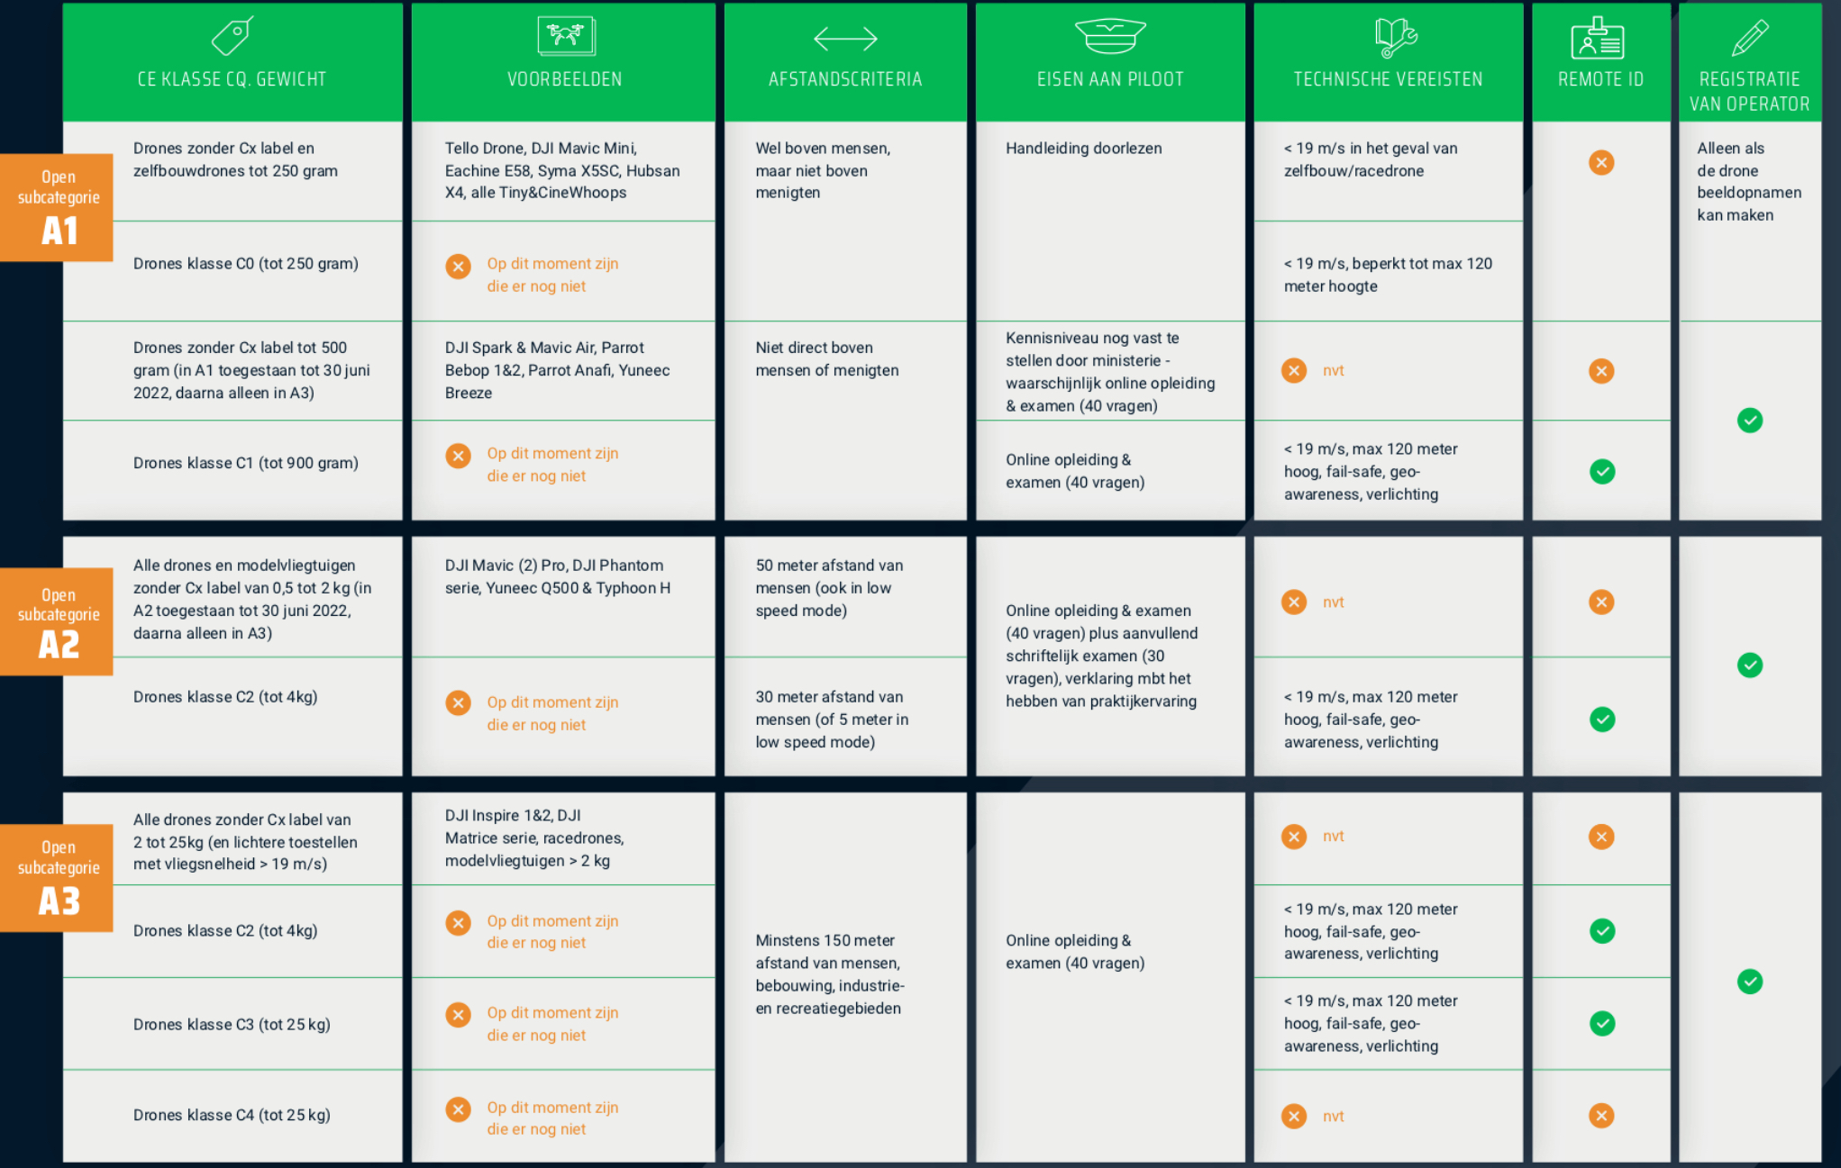Image resolution: width=1841 pixels, height=1168 pixels.
Task: Click the pilot cap icon
Action: 1110,36
